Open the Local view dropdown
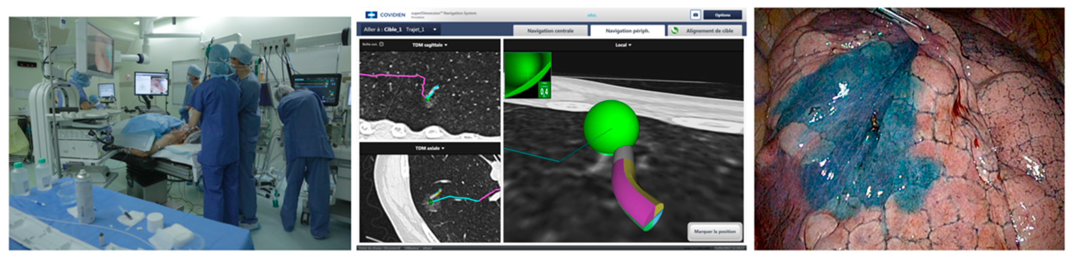 click(x=623, y=45)
